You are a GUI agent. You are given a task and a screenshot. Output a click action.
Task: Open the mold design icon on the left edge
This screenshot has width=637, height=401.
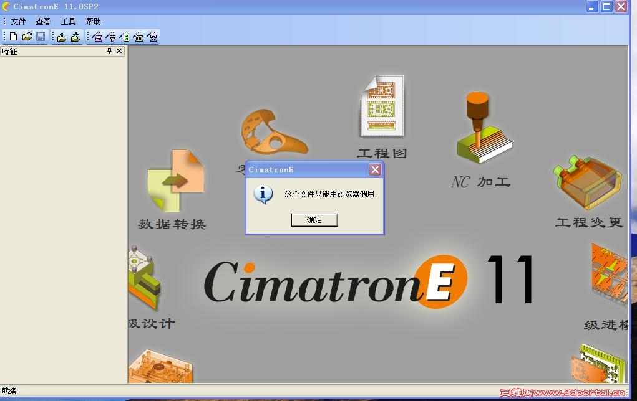[x=145, y=278]
